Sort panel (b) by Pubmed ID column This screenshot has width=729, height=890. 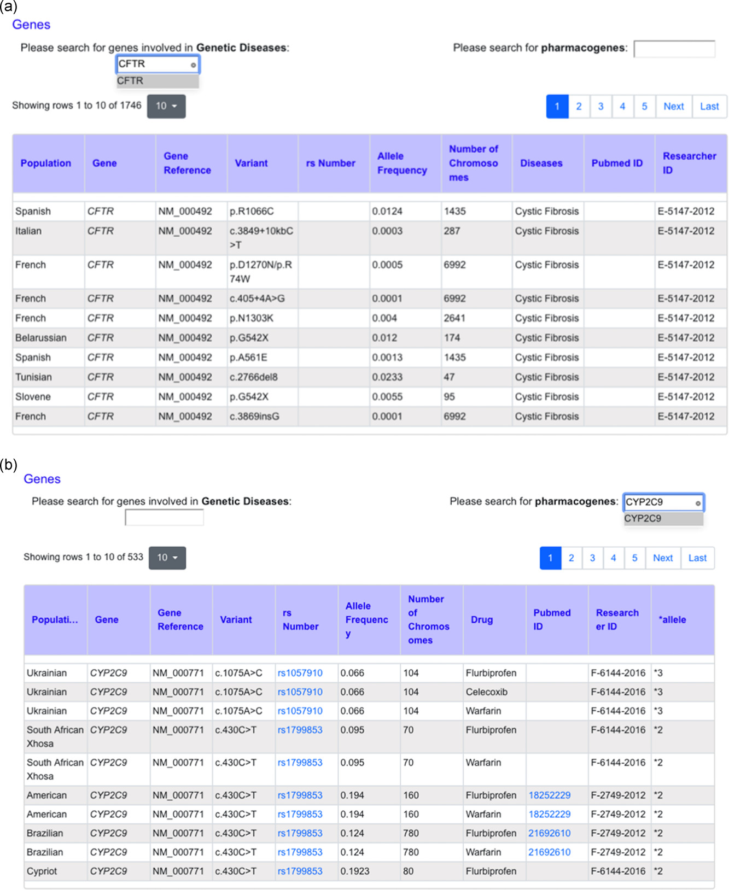pyautogui.click(x=557, y=620)
